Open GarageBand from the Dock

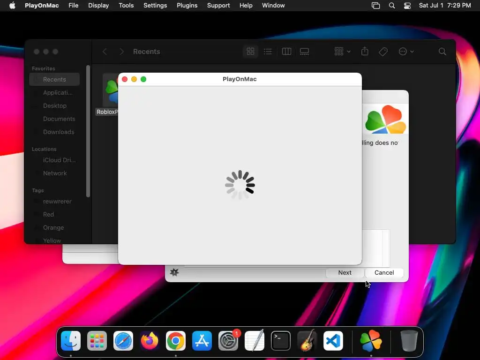(x=307, y=341)
